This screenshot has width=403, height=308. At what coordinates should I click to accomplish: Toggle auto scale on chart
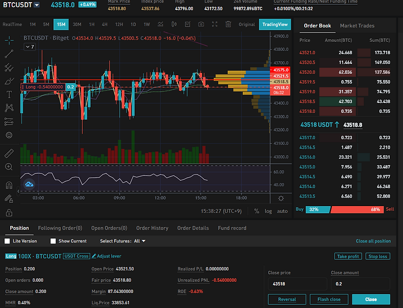[x=282, y=211]
